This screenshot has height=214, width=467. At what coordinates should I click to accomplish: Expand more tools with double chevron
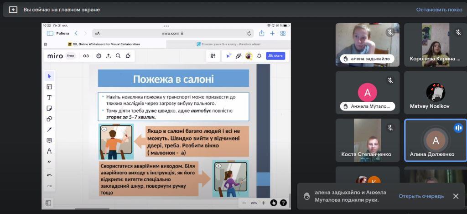(x=49, y=162)
